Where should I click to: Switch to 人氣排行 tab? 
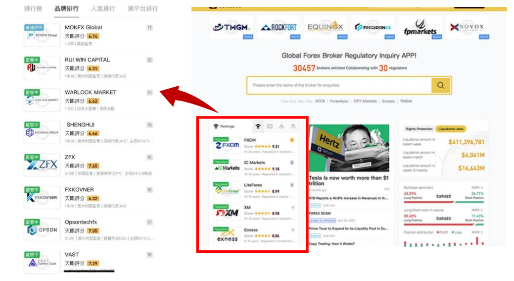coord(103,8)
